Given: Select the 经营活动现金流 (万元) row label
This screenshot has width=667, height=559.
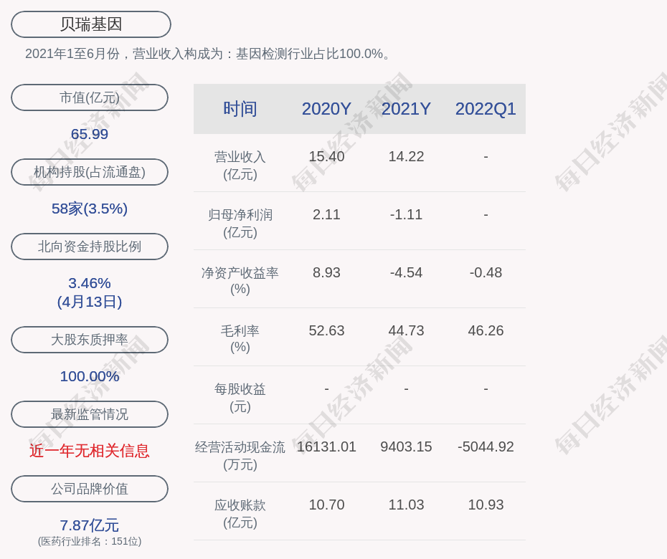Looking at the screenshot, I should pyautogui.click(x=240, y=455).
